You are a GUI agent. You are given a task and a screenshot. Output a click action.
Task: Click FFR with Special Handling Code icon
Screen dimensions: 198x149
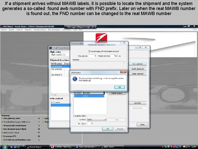pos(2,140)
